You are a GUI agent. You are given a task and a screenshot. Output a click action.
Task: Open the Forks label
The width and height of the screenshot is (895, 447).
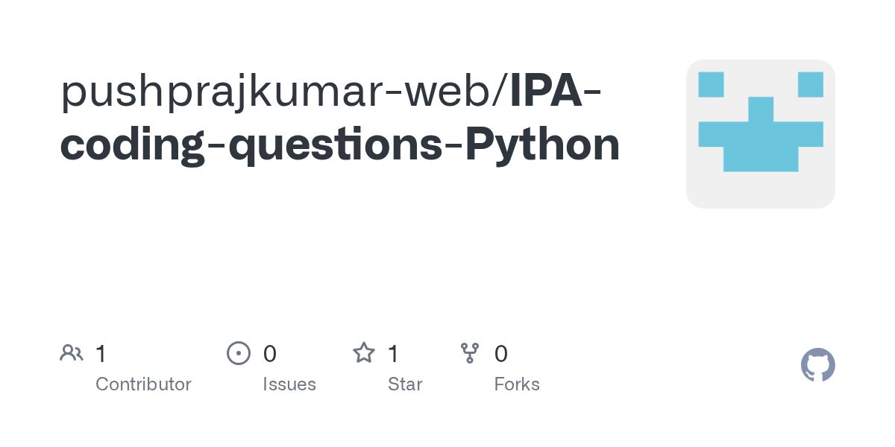[516, 384]
